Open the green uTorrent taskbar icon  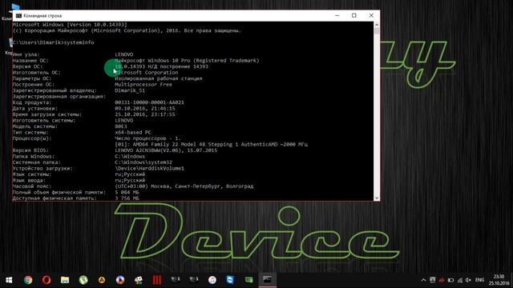(x=83, y=280)
